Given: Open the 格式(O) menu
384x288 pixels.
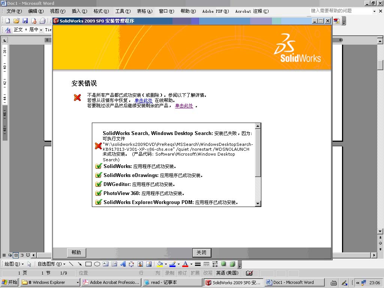Looking at the screenshot, I should [x=101, y=11].
